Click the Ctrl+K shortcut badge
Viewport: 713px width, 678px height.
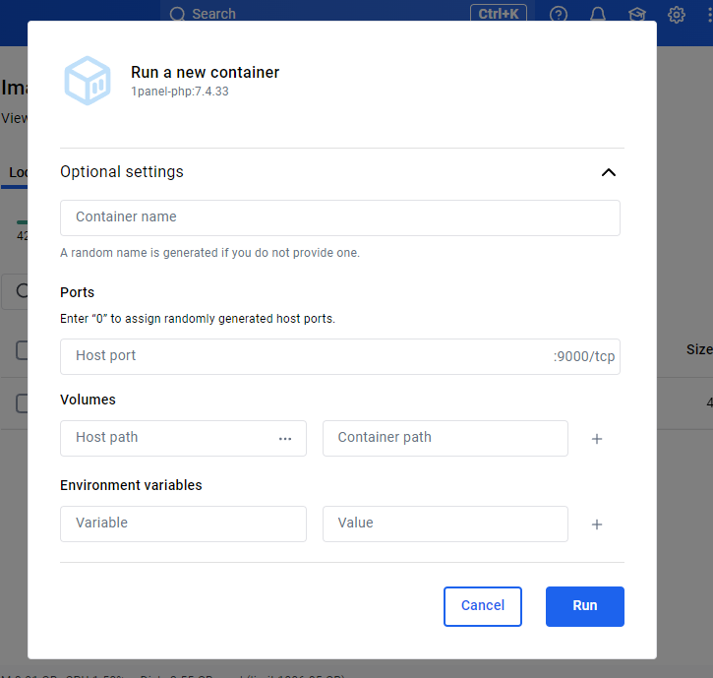499,14
